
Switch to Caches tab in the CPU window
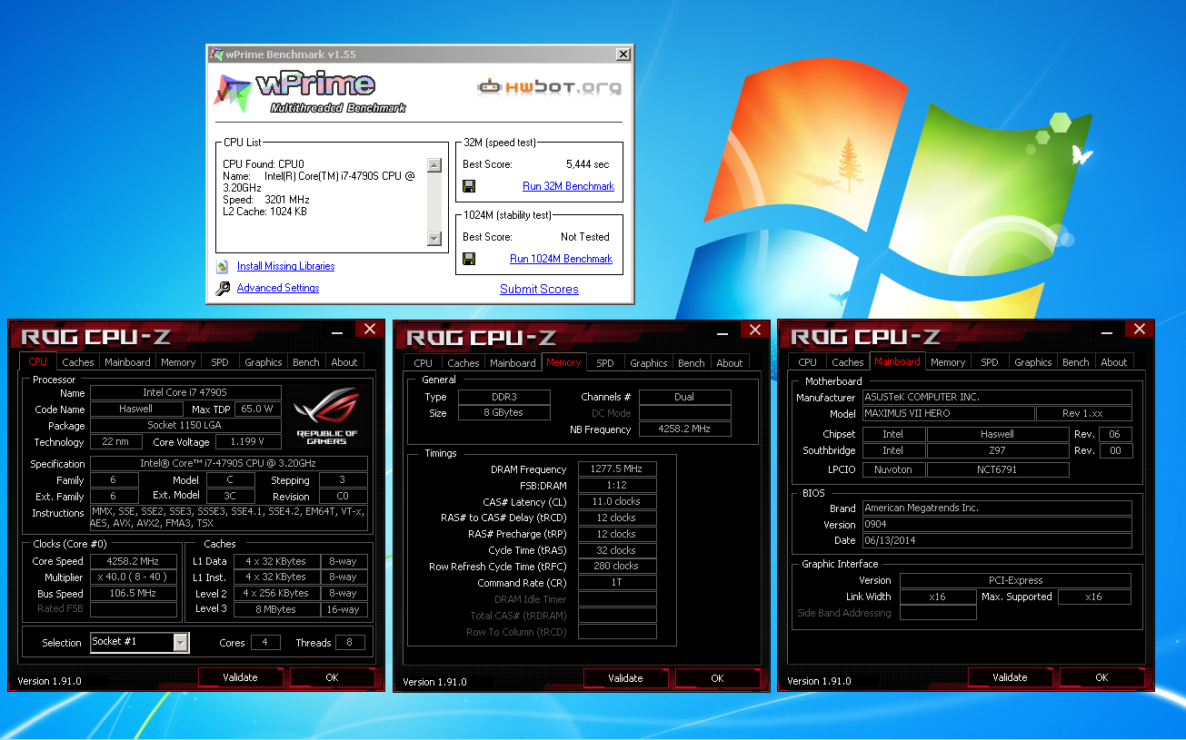pyautogui.click(x=78, y=362)
